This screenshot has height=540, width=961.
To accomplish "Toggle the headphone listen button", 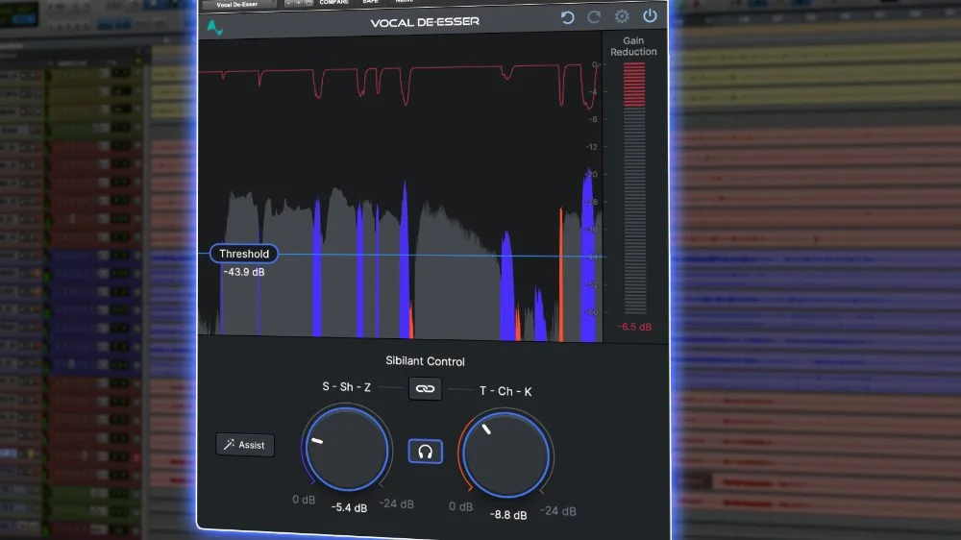I will pyautogui.click(x=426, y=452).
